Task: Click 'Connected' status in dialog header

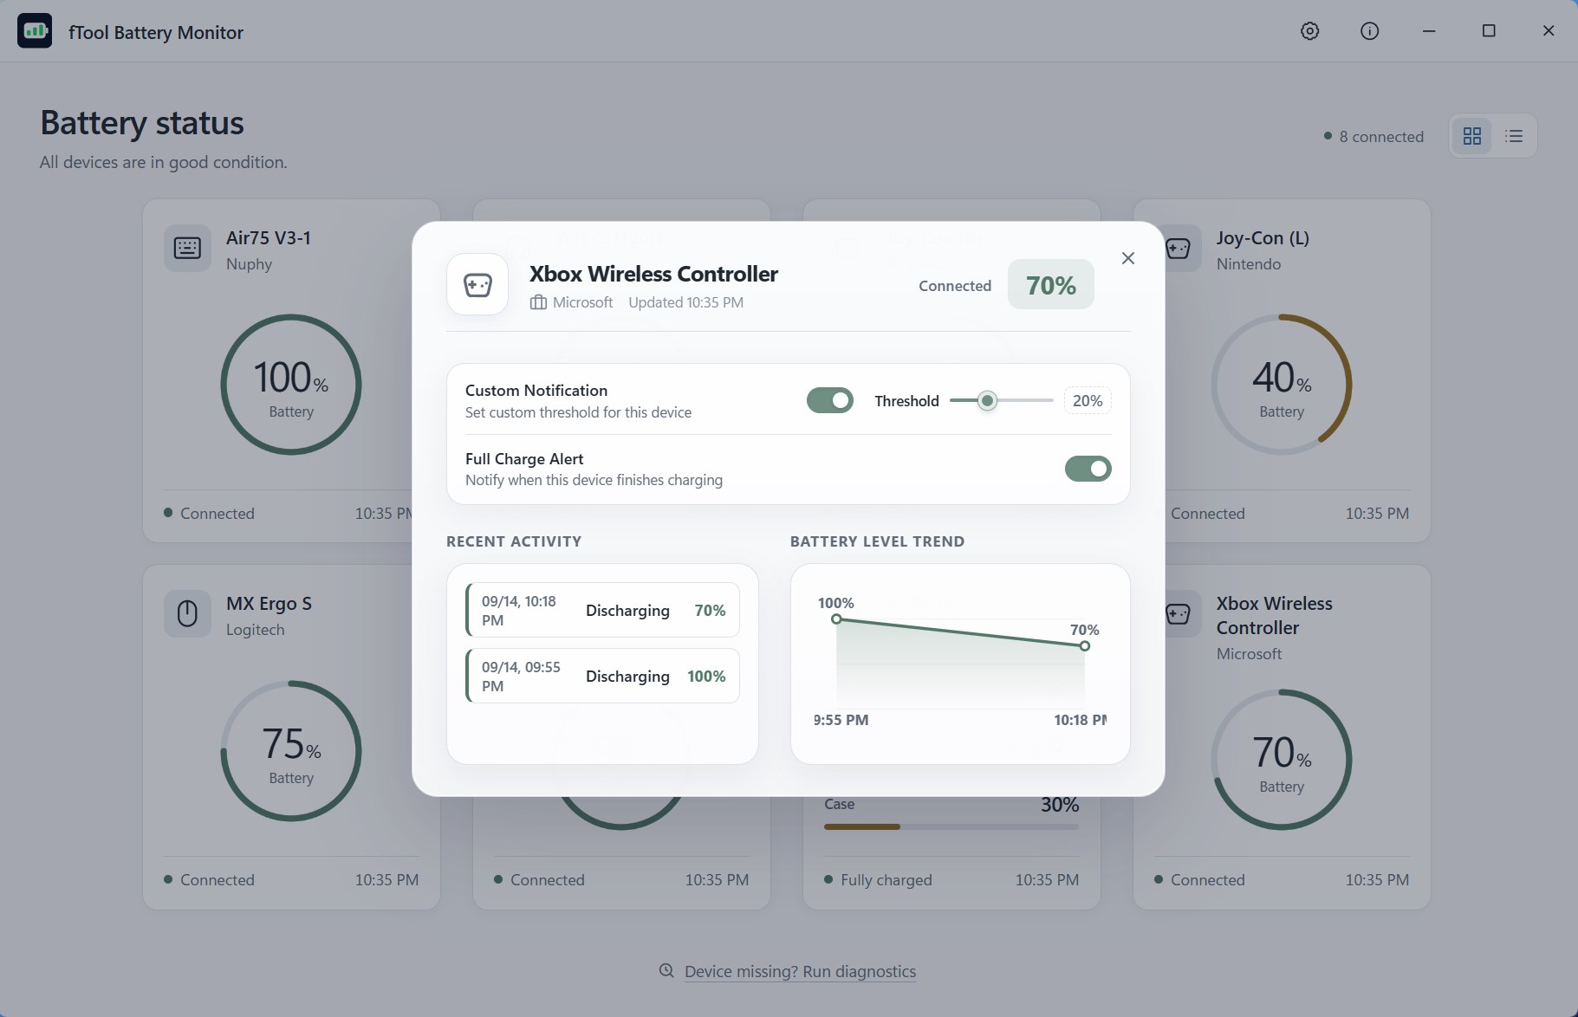Action: pyautogui.click(x=955, y=286)
